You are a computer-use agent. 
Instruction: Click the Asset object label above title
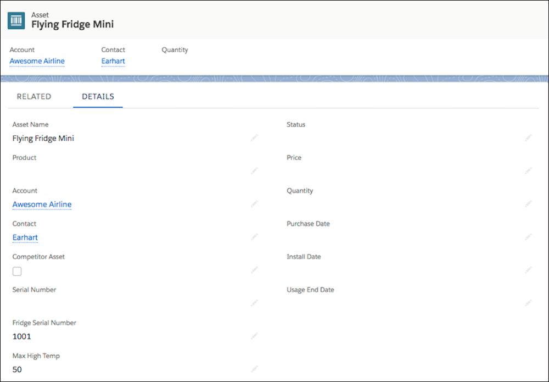point(40,15)
